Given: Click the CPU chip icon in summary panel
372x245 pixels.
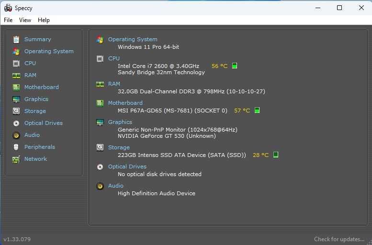Looking at the screenshot, I should click(100, 58).
